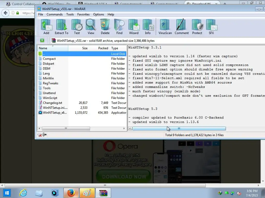The image size is (265, 198).
Task: Select the Compact folder
Action: 82,59
